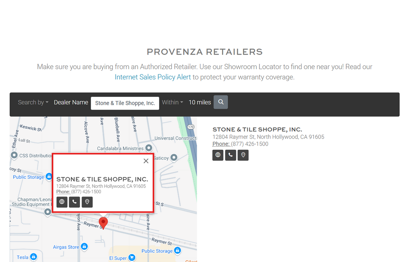Expand the Search by dropdown
Viewport: 409px width, 262px height.
tap(33, 102)
